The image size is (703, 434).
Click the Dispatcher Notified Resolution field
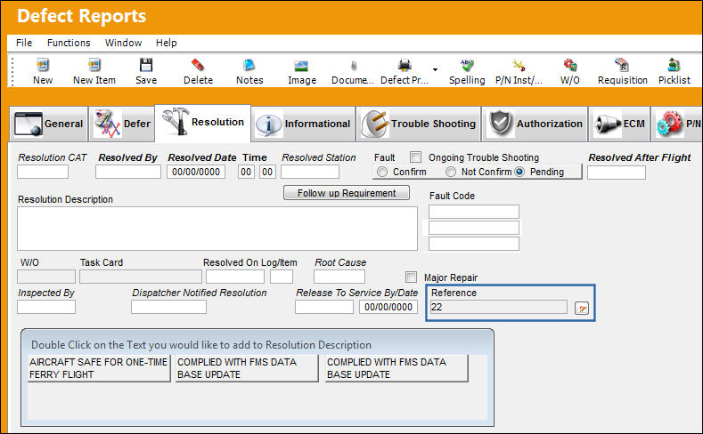pos(168,307)
